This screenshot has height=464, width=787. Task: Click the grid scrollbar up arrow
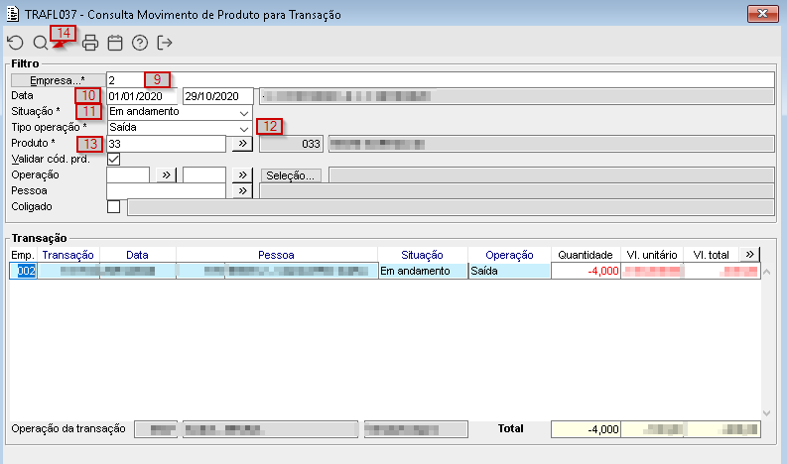pyautogui.click(x=766, y=272)
